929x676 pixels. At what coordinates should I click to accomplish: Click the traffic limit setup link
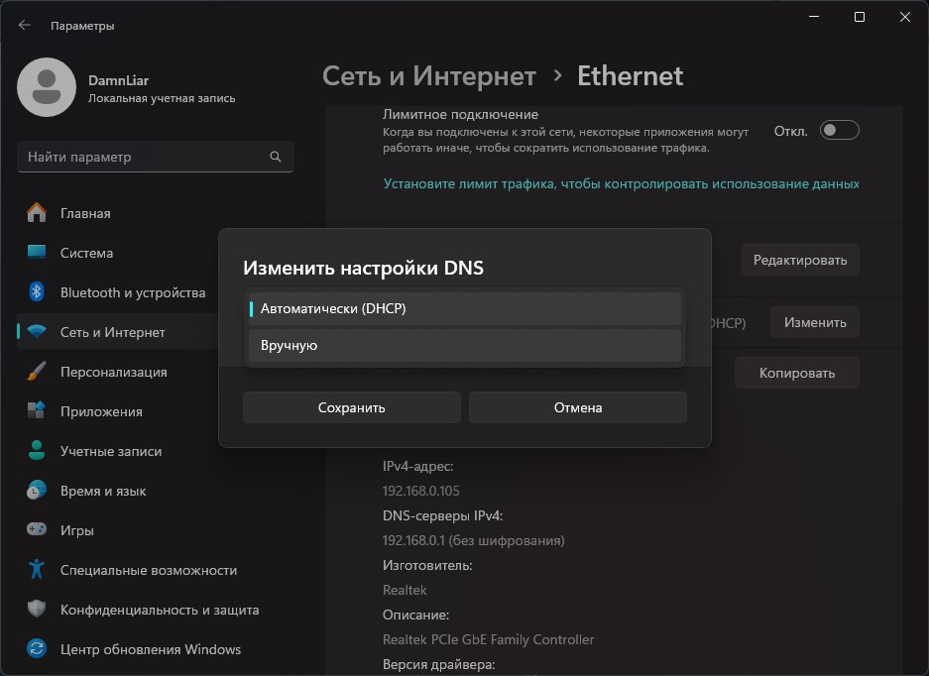pyautogui.click(x=621, y=183)
